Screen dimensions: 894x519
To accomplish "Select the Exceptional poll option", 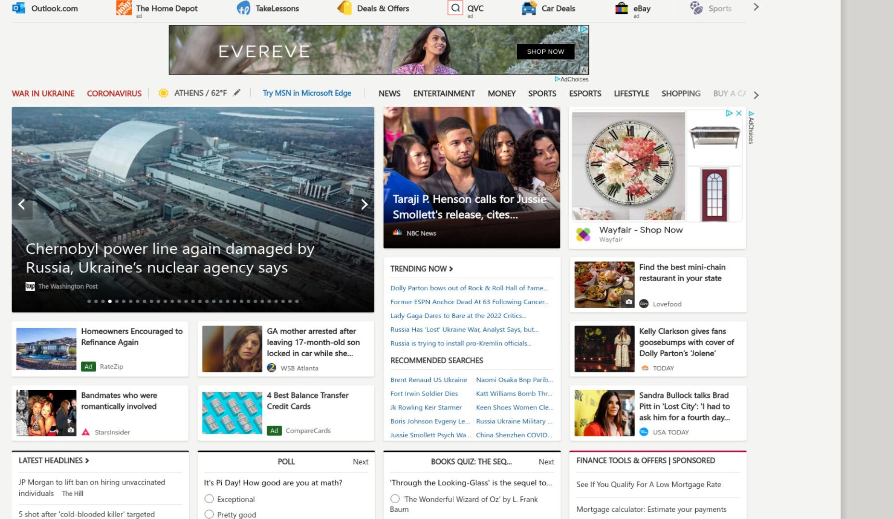I will pos(209,499).
